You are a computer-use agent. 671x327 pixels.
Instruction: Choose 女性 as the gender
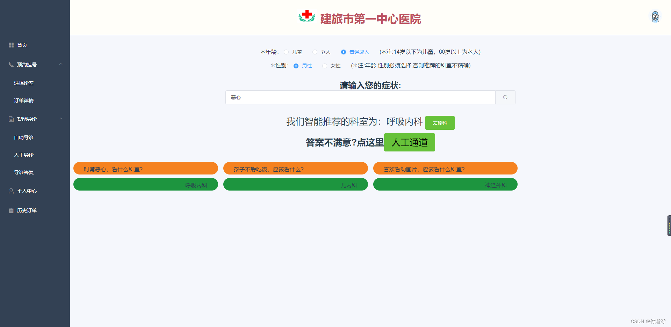point(324,66)
